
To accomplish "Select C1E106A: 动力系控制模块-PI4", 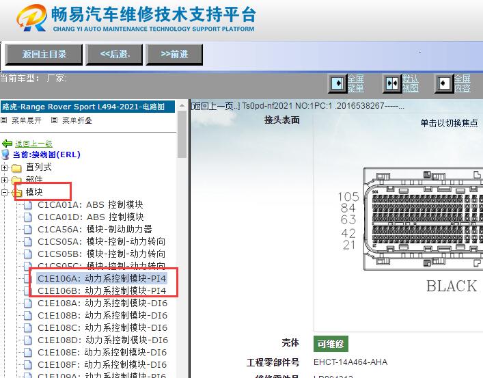I will [x=102, y=278].
